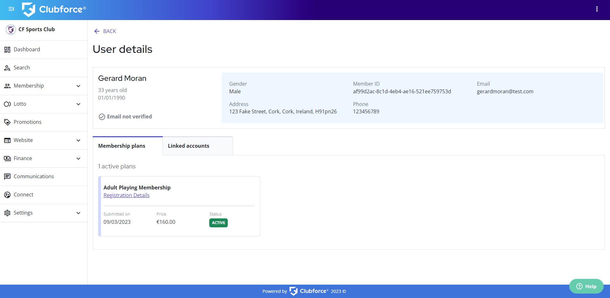Collapse the sidebar with the hamburger menu icon
This screenshot has width=610, height=298.
[x=11, y=9]
